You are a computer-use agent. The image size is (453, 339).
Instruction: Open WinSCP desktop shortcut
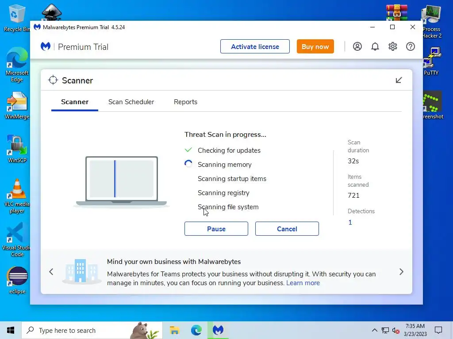tap(17, 149)
